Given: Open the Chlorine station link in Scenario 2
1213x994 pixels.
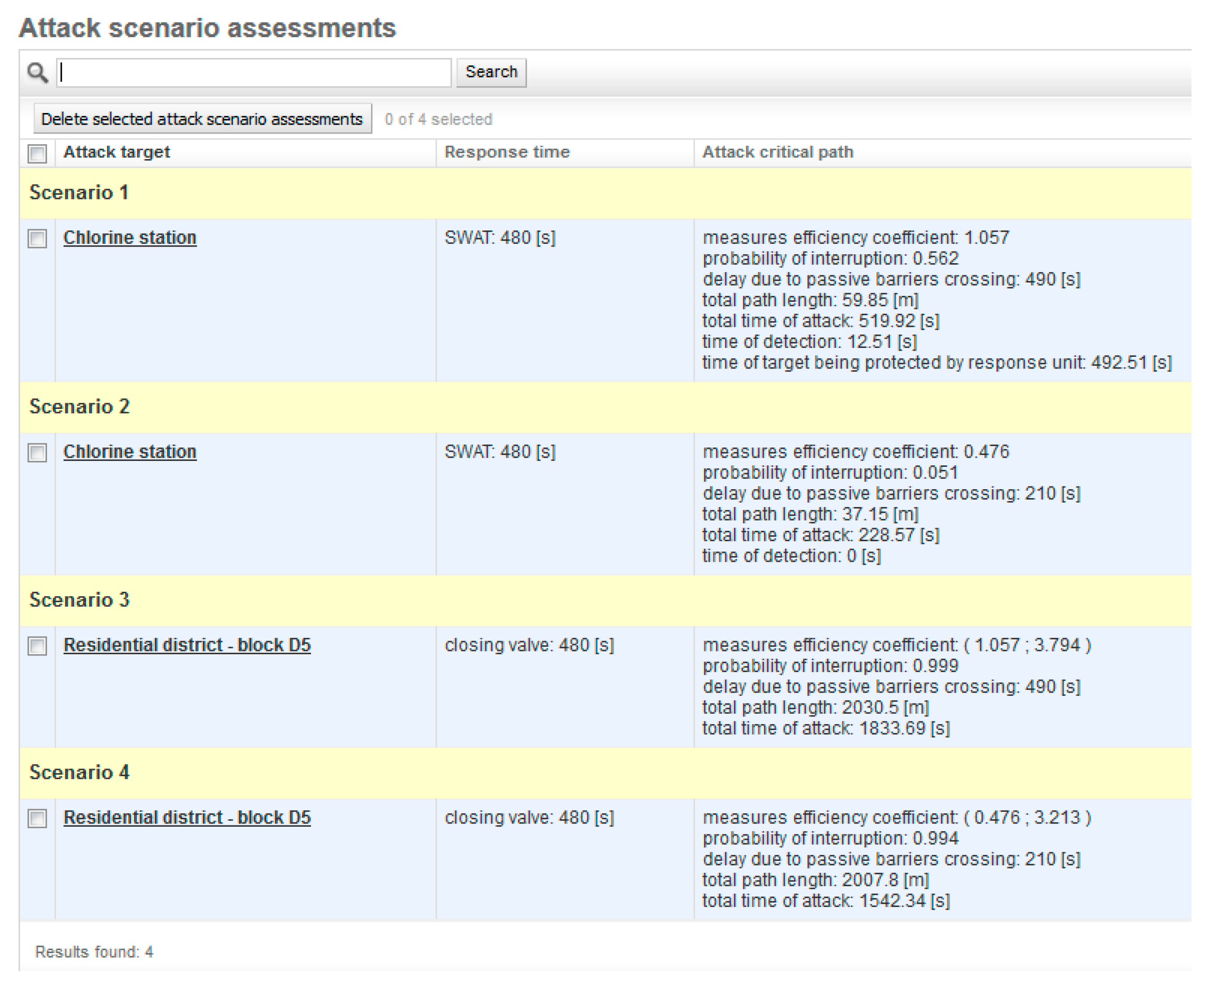Looking at the screenshot, I should point(130,452).
